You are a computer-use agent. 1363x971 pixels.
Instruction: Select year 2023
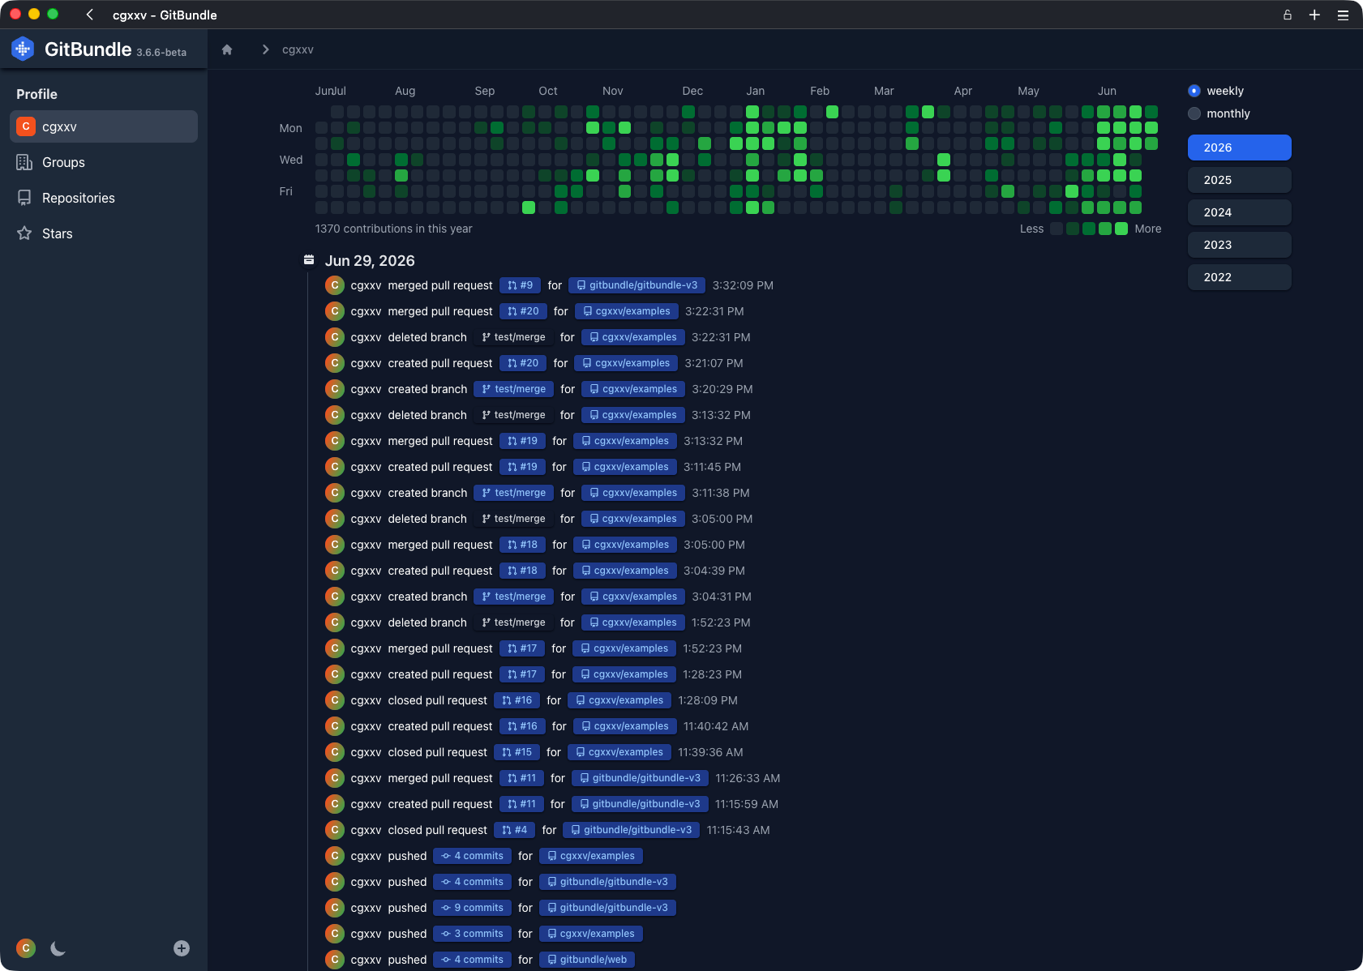point(1239,245)
